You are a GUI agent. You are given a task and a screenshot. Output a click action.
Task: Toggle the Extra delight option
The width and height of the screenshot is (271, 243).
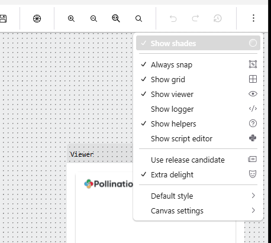tap(198, 174)
